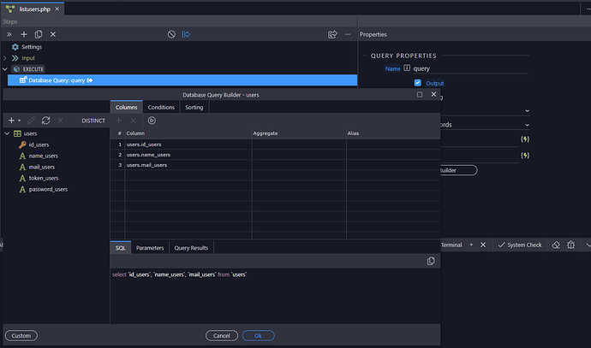The width and height of the screenshot is (591, 348).
Task: Open the Terminal dropdown arrow
Action: (x=471, y=245)
